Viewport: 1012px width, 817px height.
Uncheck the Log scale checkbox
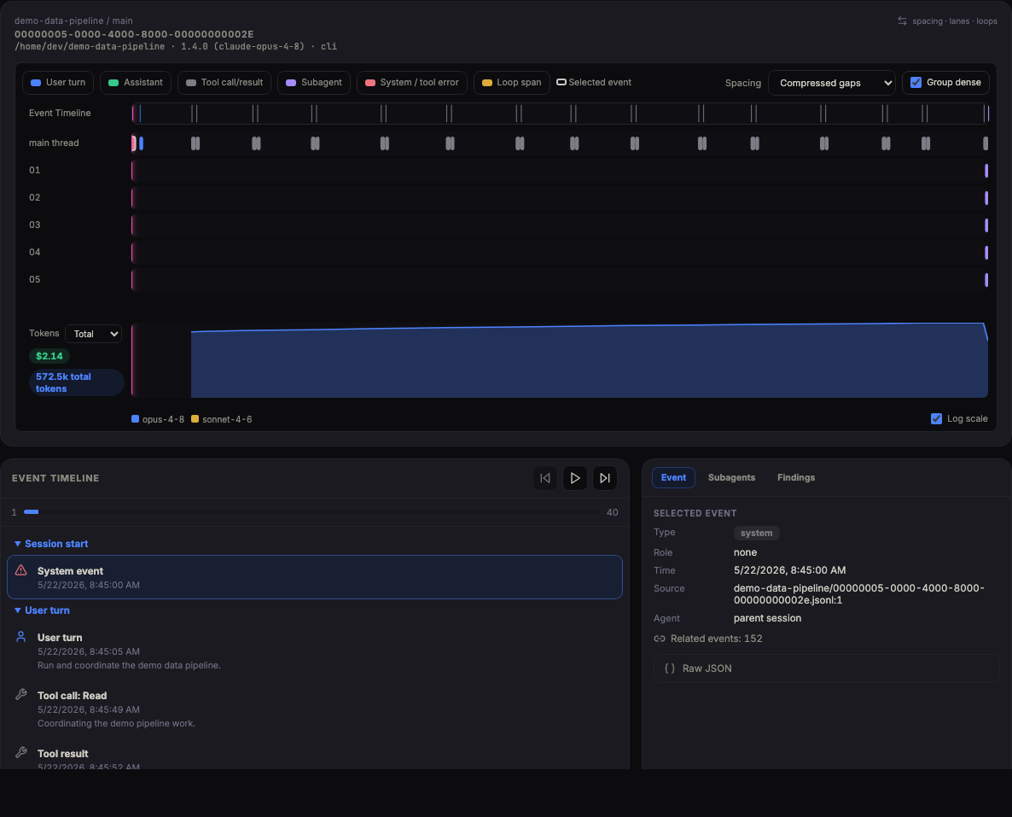click(937, 418)
